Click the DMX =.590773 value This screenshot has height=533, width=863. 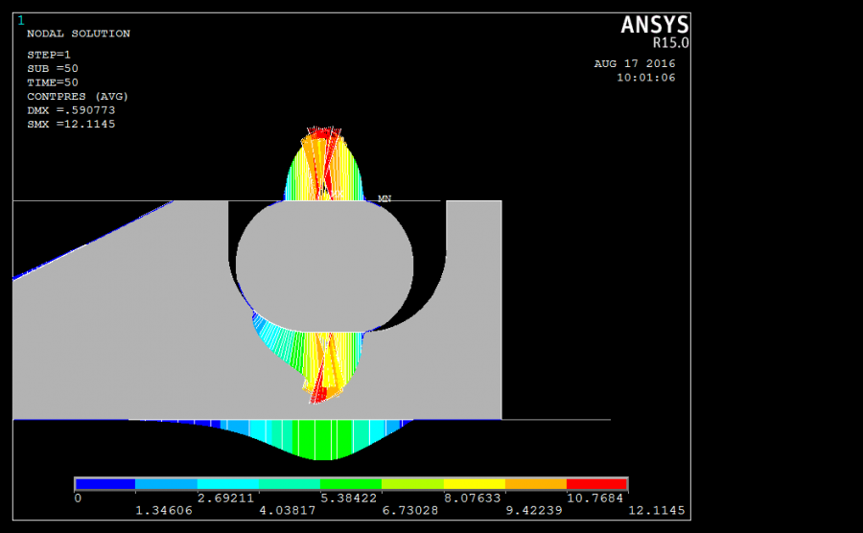[71, 110]
